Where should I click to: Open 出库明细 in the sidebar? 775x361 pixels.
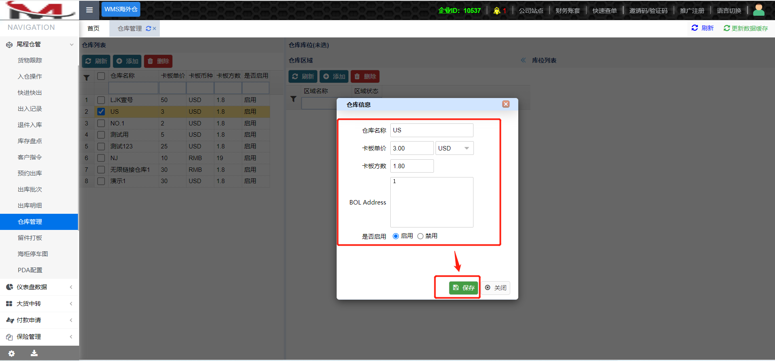pyautogui.click(x=30, y=206)
